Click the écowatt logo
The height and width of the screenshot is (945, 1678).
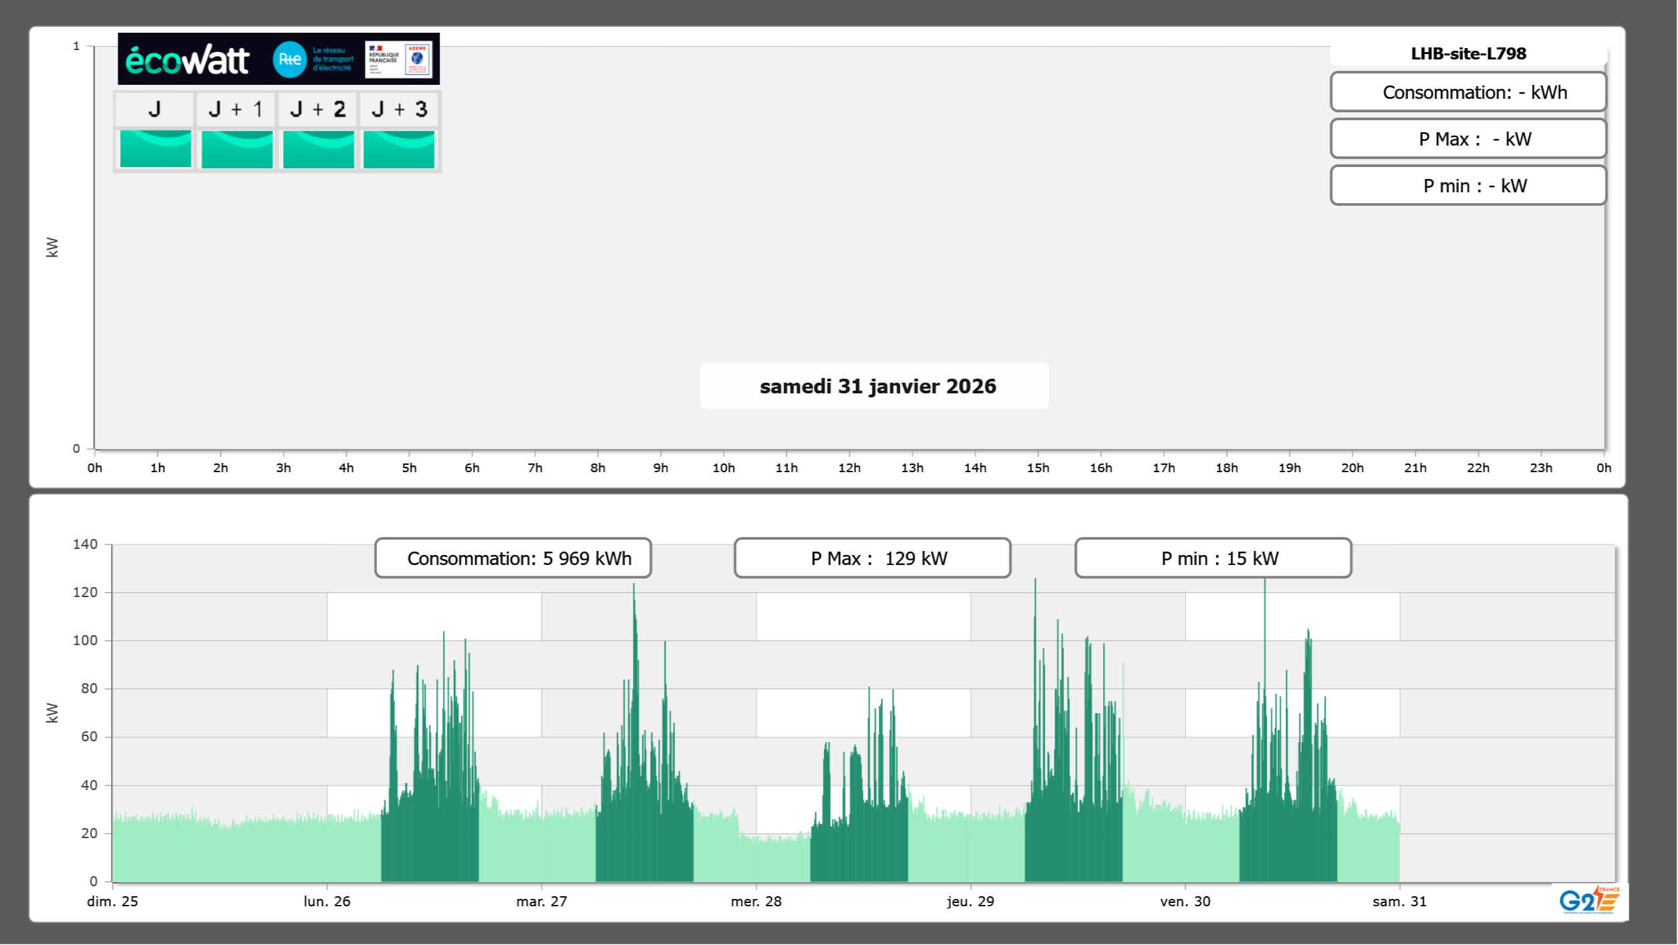(188, 60)
